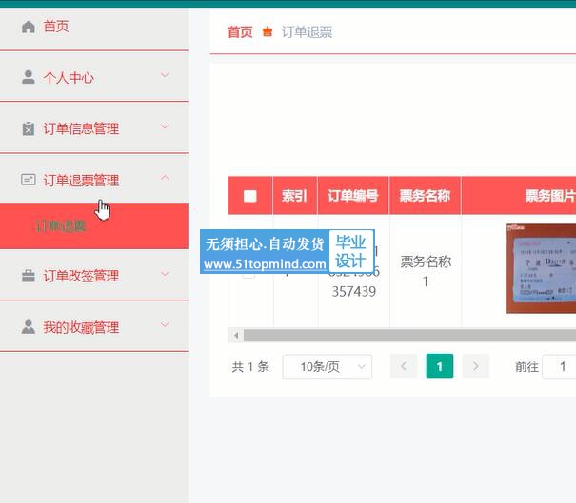The image size is (576, 503).
Task: Click the 首页 breadcrumb link
Action: pyautogui.click(x=240, y=32)
